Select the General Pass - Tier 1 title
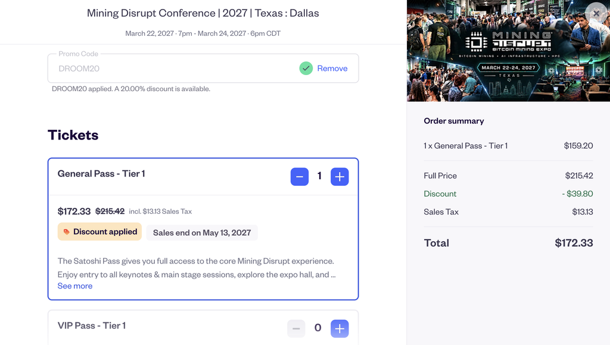The width and height of the screenshot is (610, 345). (x=101, y=173)
